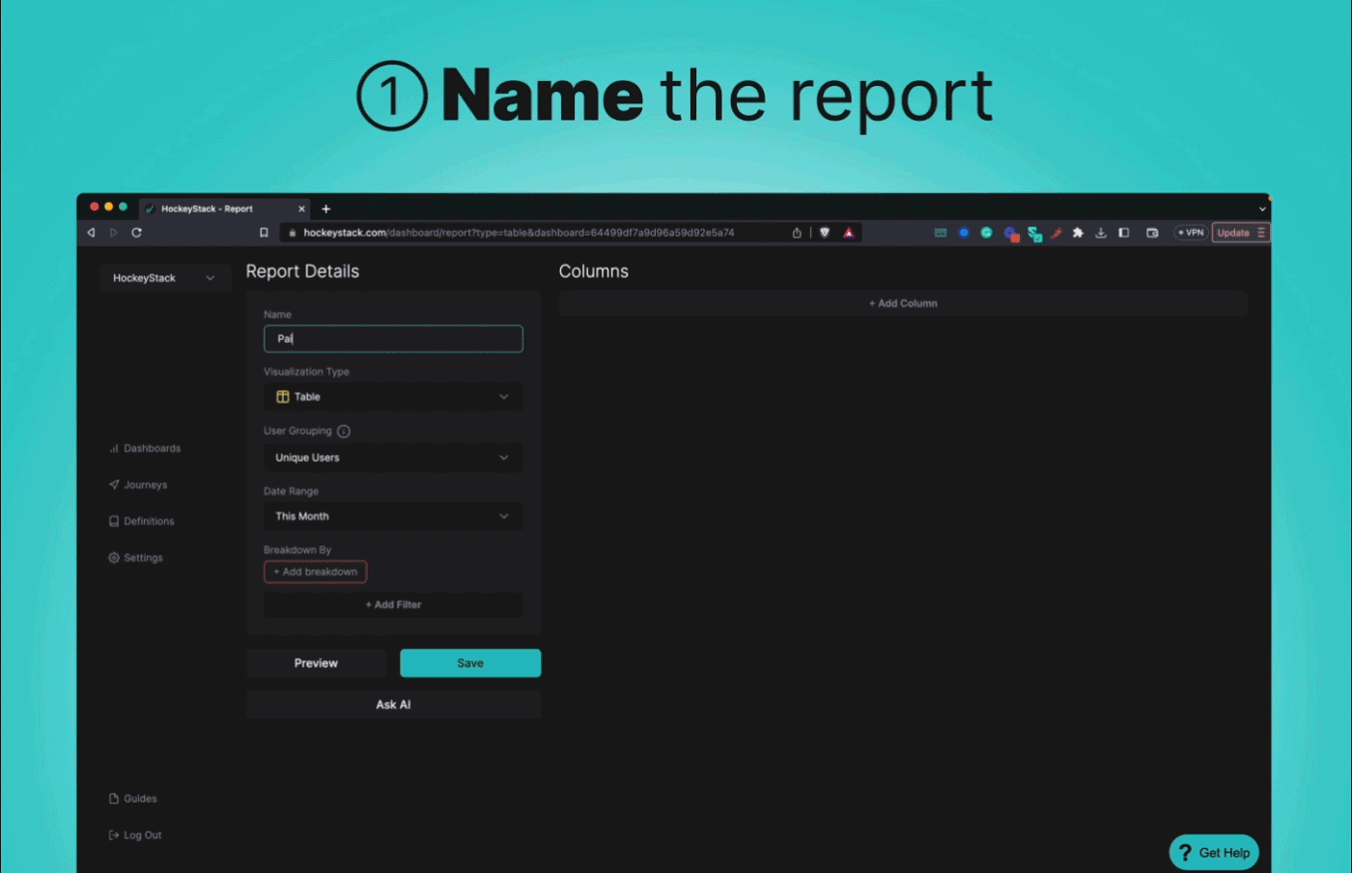Open Definitions in the sidebar
Screen dimensions: 1352x873
click(149, 521)
